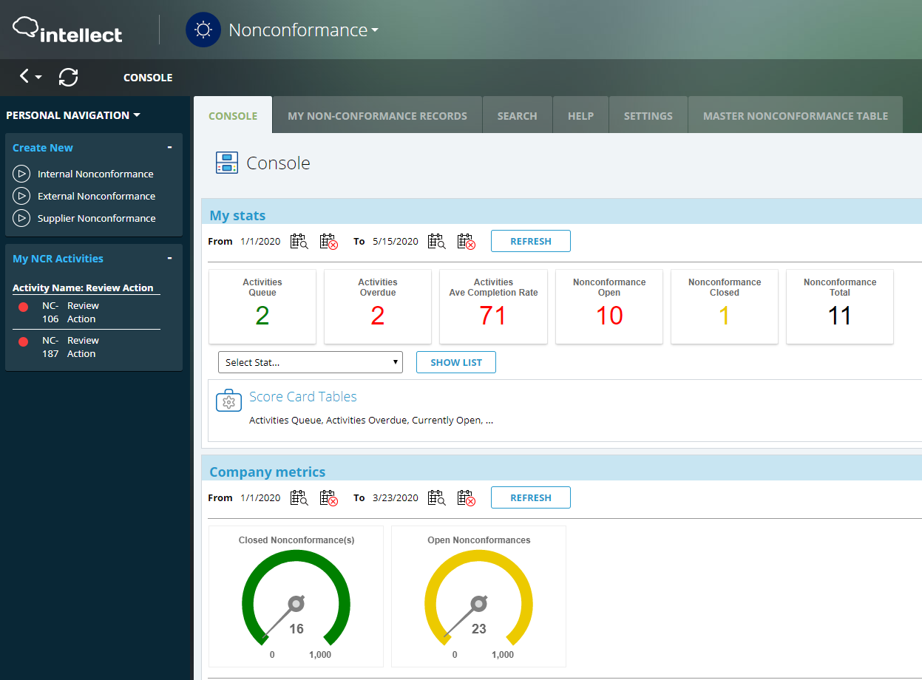This screenshot has width=922, height=680.
Task: Collapse the Create New panel
Action: tap(169, 148)
